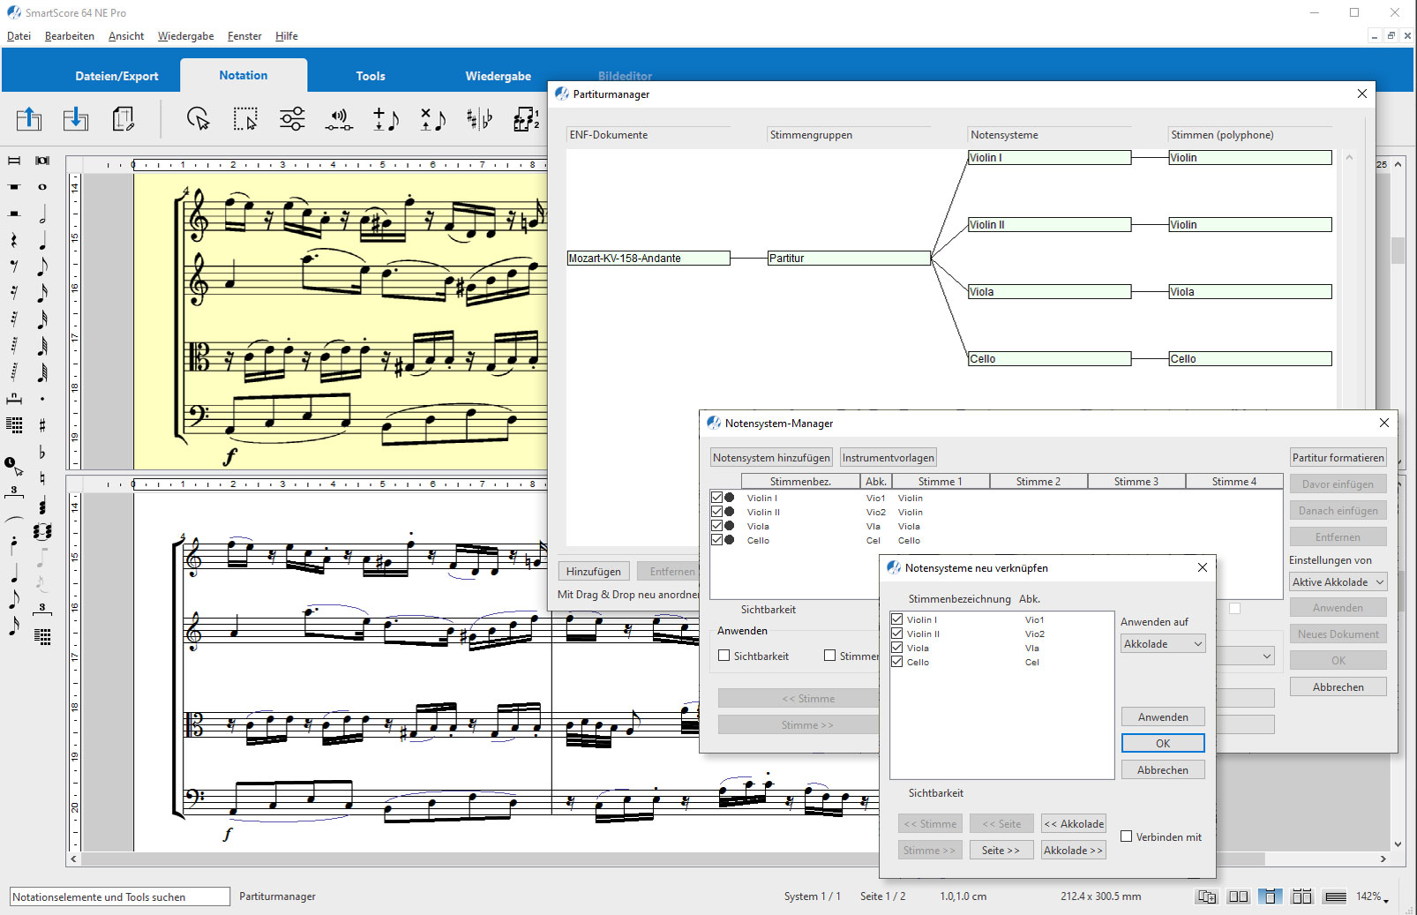The height and width of the screenshot is (915, 1417).
Task: Select the insert note tool
Action: point(384,118)
